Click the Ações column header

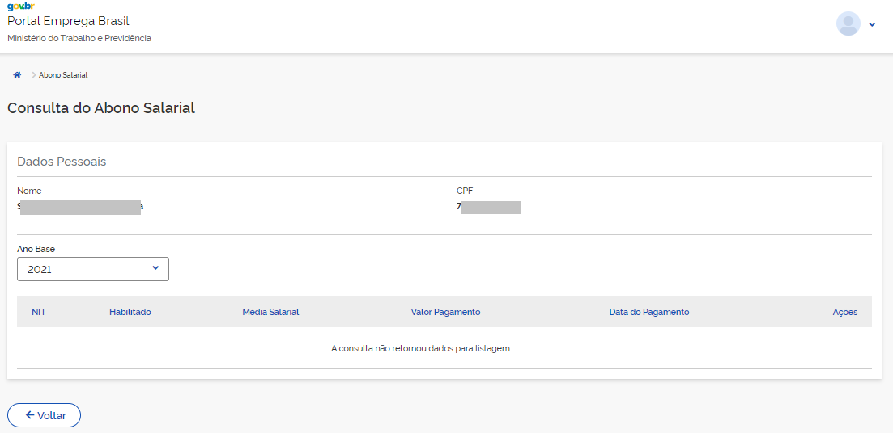[x=845, y=312]
